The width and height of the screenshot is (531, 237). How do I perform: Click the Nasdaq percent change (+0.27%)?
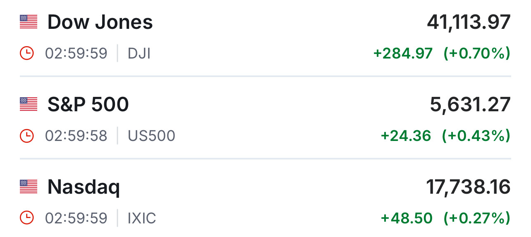[x=477, y=218]
